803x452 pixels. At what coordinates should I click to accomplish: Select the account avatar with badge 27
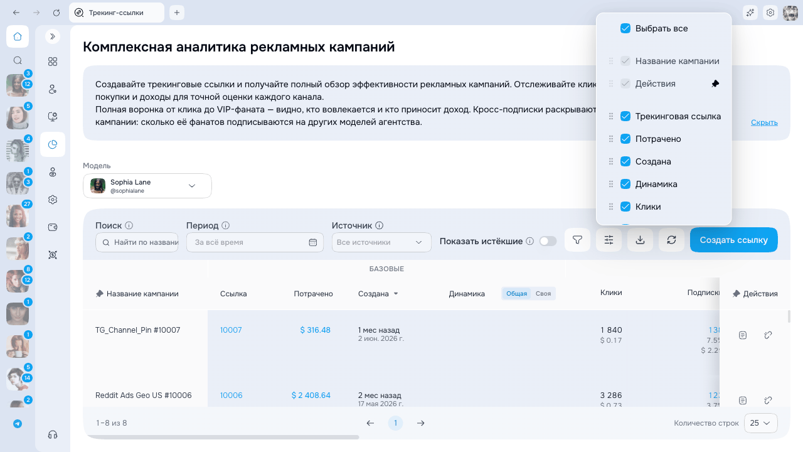[x=18, y=215]
